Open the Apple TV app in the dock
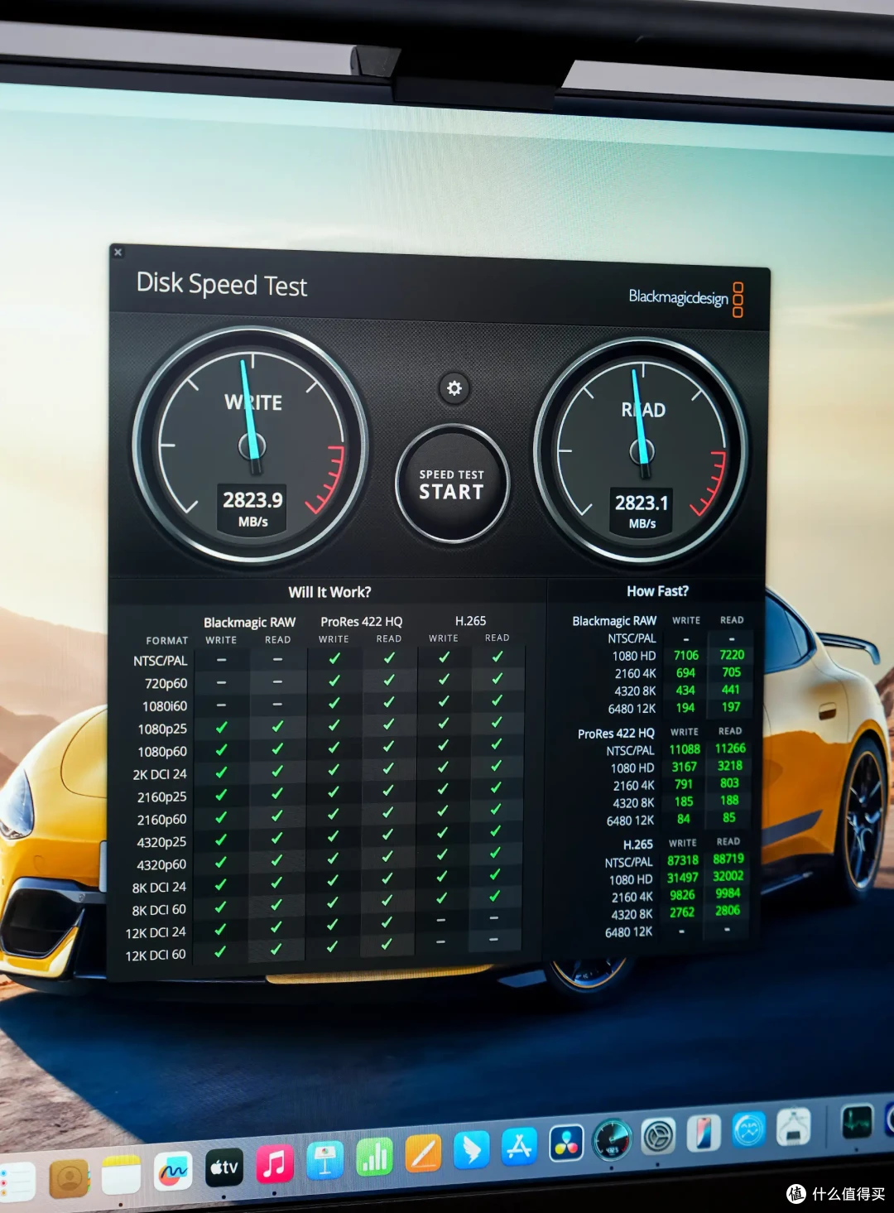 point(223,1167)
